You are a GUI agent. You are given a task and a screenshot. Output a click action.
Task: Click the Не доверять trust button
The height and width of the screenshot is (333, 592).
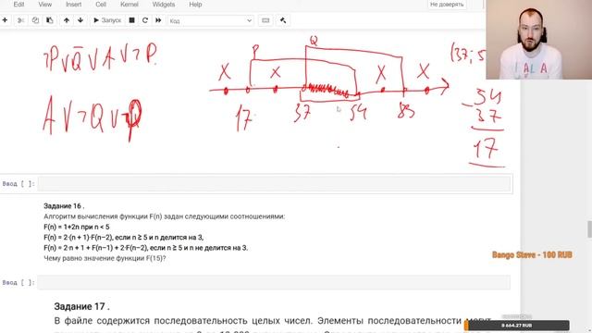pos(447,5)
